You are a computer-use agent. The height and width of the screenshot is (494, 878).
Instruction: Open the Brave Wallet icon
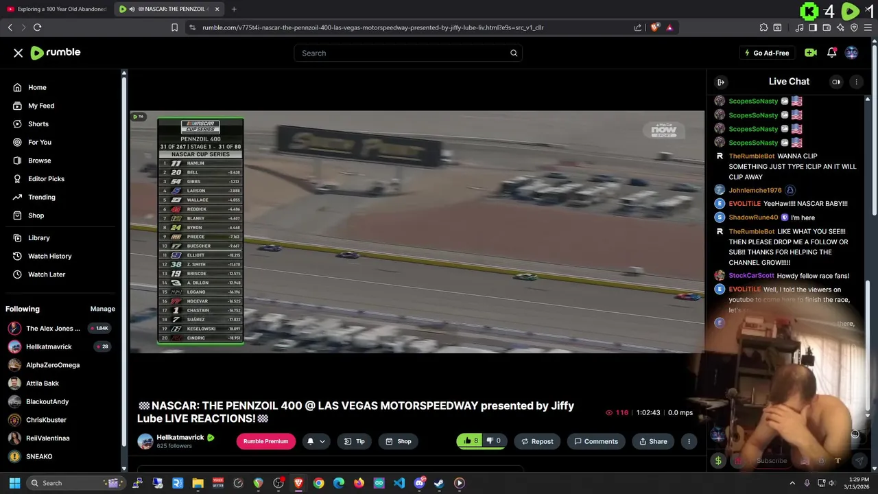coord(827,27)
